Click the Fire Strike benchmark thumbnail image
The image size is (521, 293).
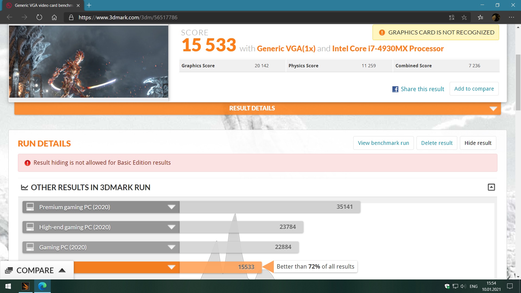(88, 62)
